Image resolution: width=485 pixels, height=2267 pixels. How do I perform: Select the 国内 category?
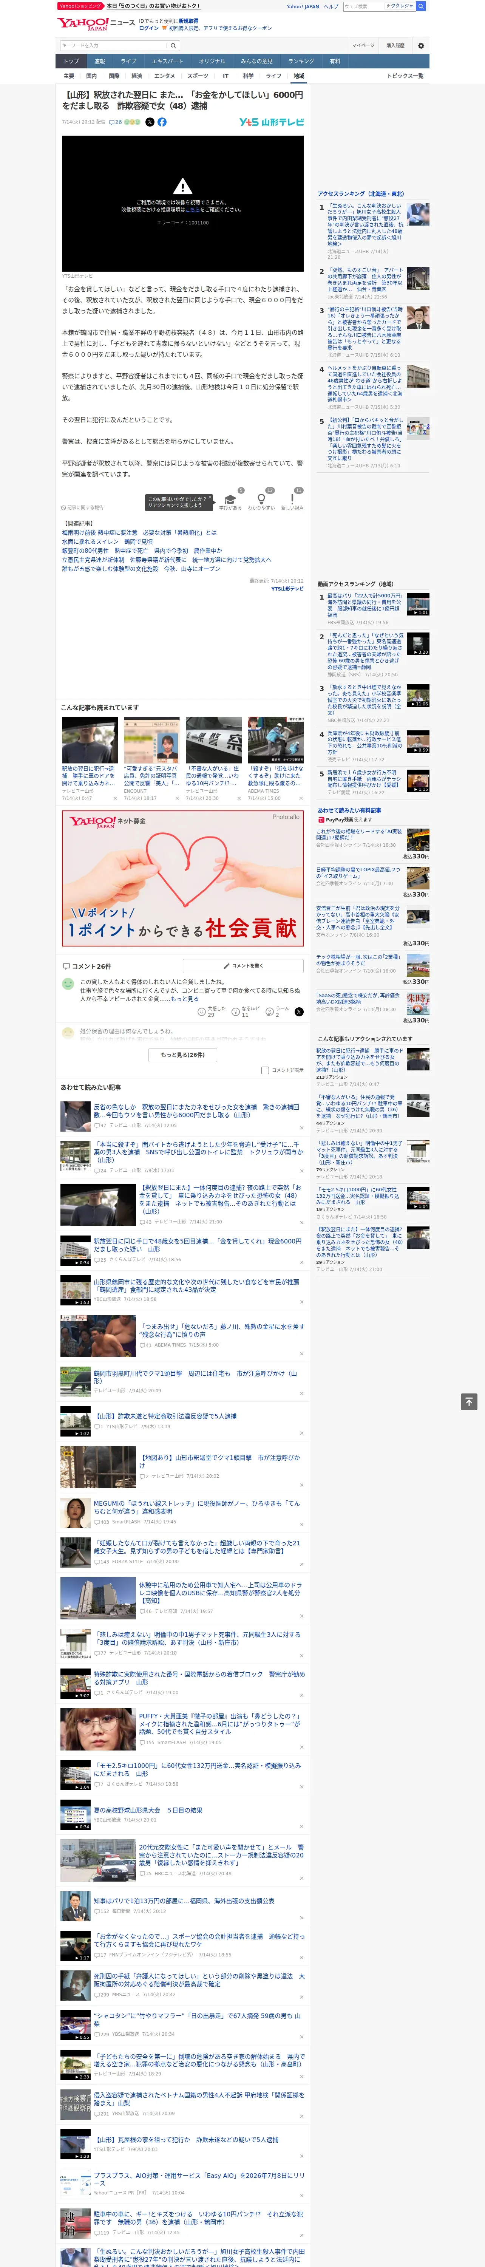(91, 76)
